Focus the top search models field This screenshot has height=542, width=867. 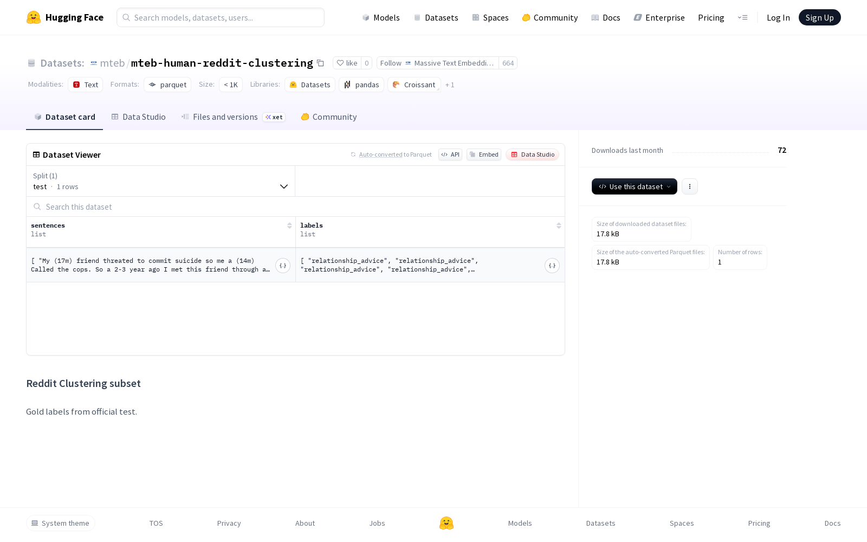(221, 17)
